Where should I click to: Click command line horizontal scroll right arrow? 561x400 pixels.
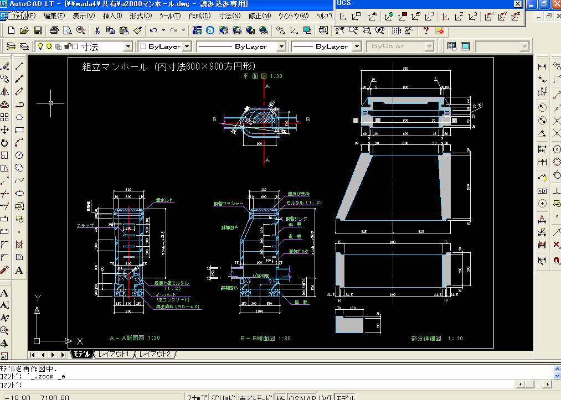548,385
